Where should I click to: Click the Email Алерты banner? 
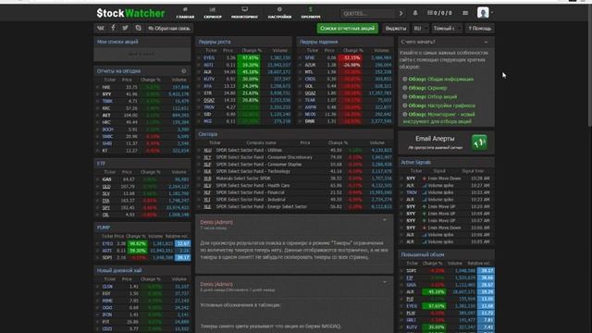[x=446, y=142]
